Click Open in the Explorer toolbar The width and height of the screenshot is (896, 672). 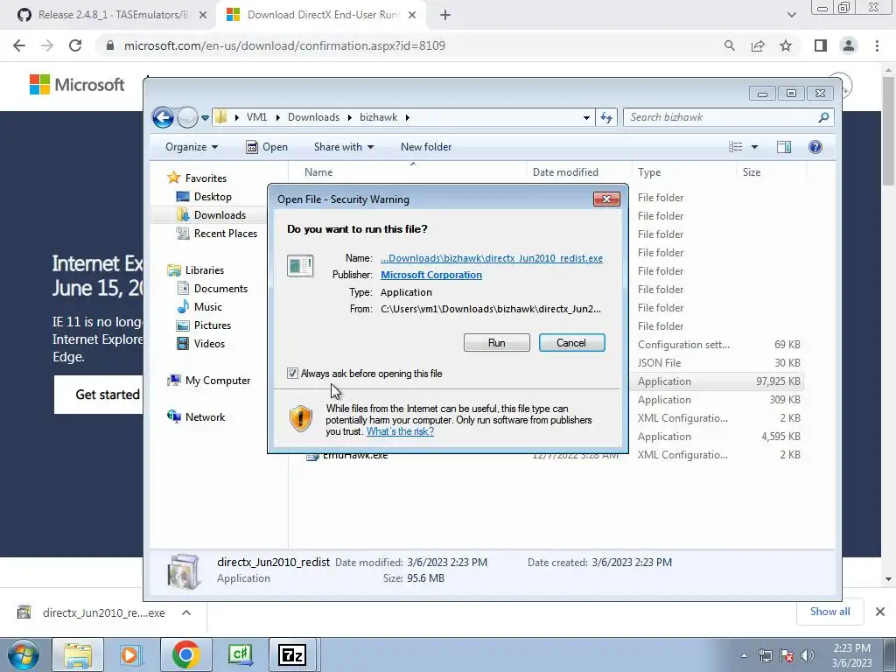(x=267, y=147)
